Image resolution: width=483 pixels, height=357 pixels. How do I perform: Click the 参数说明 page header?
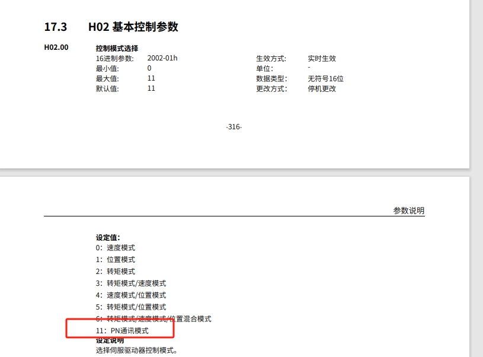408,211
